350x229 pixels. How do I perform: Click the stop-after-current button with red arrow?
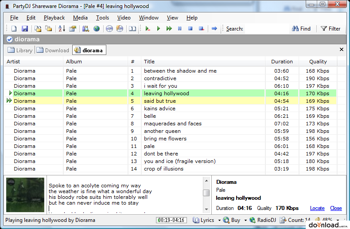point(201,28)
